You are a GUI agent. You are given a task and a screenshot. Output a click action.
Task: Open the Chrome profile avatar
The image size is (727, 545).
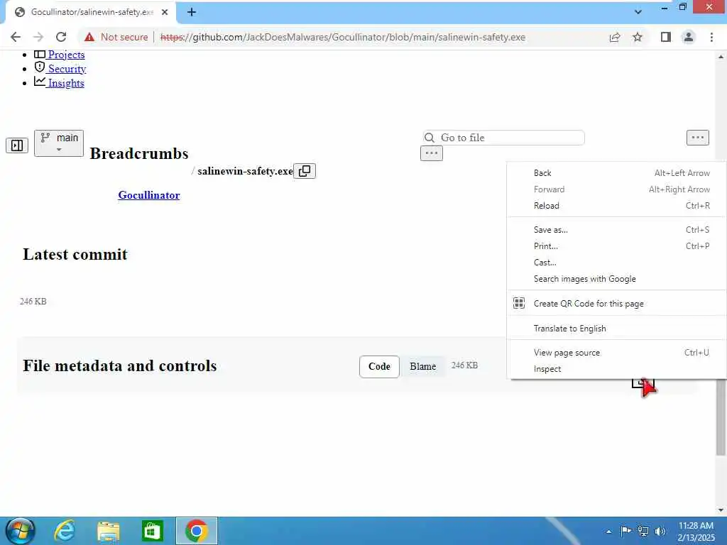tap(689, 37)
